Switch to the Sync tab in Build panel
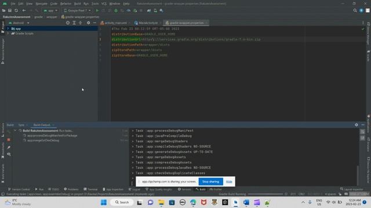The height and width of the screenshot is (208, 371). [21, 125]
